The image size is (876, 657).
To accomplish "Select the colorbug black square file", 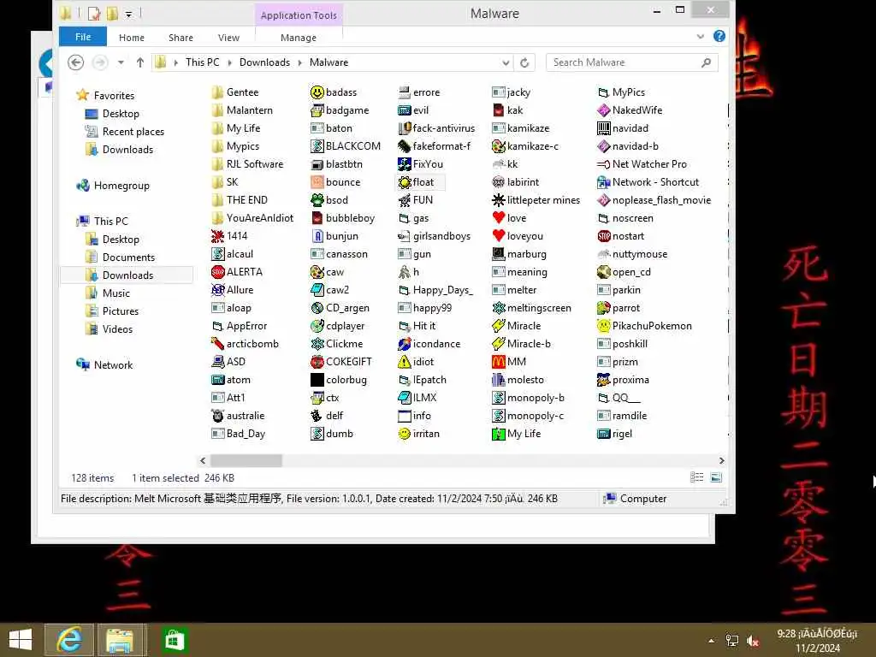I will pos(339,380).
